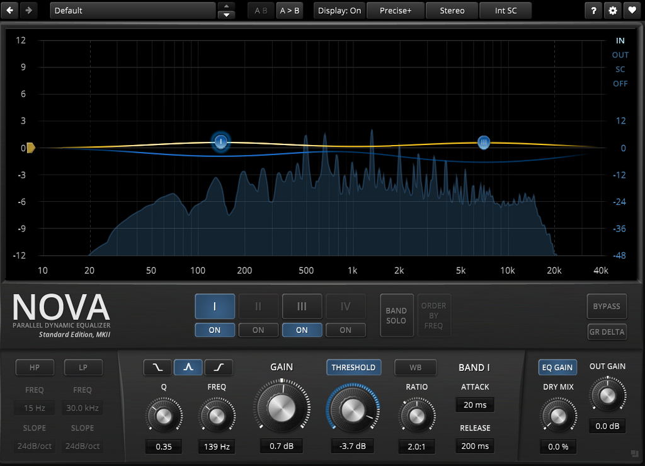Image resolution: width=645 pixels, height=466 pixels.
Task: Click the threshold knob
Action: pos(353,410)
